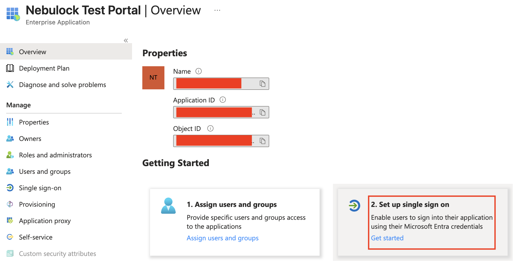Open Self-service menu item
Viewport: 522px width, 267px height.
(36, 237)
